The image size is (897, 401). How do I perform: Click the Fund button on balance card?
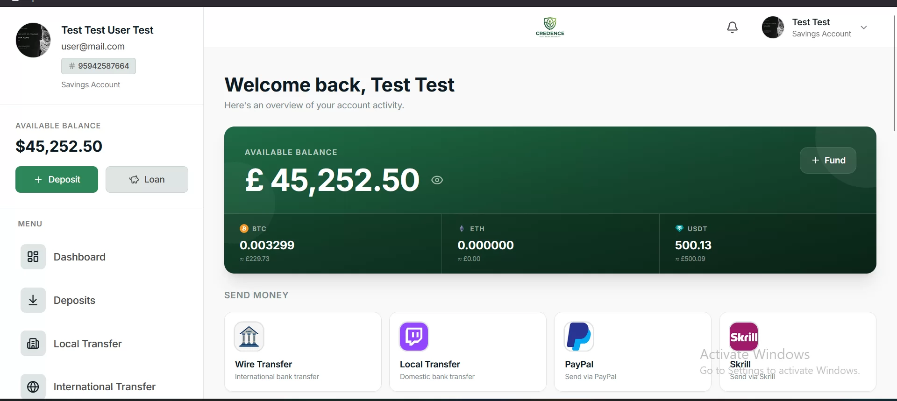coord(828,160)
